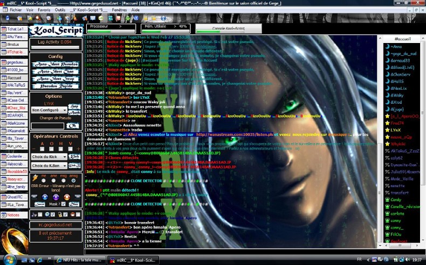Open the Notices window in switchbar
The width and height of the screenshot is (426, 265).
tap(14, 215)
